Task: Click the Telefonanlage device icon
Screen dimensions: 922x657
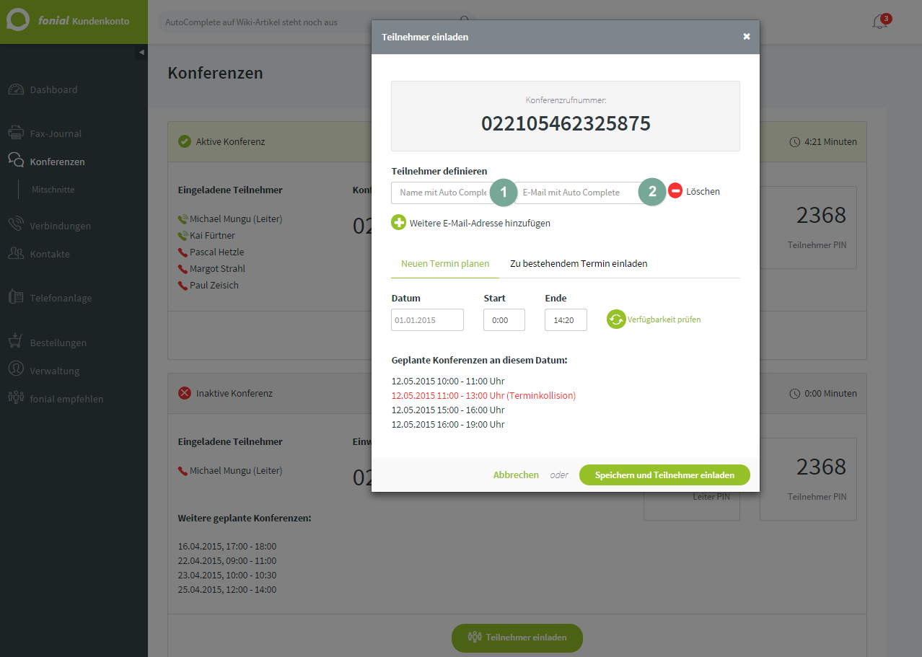Action: point(16,297)
